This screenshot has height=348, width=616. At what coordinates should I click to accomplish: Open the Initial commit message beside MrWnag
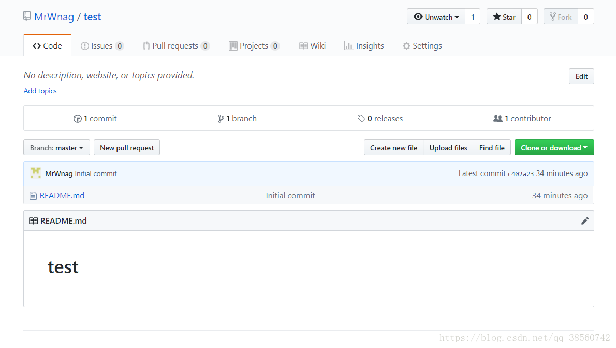(x=96, y=173)
